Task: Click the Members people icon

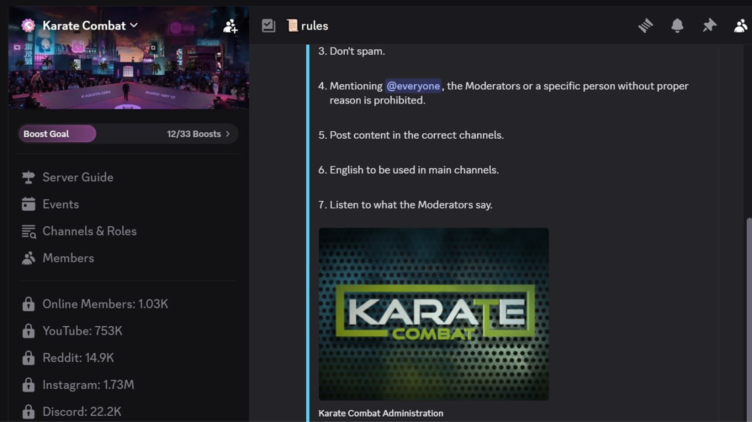Action: [x=28, y=258]
